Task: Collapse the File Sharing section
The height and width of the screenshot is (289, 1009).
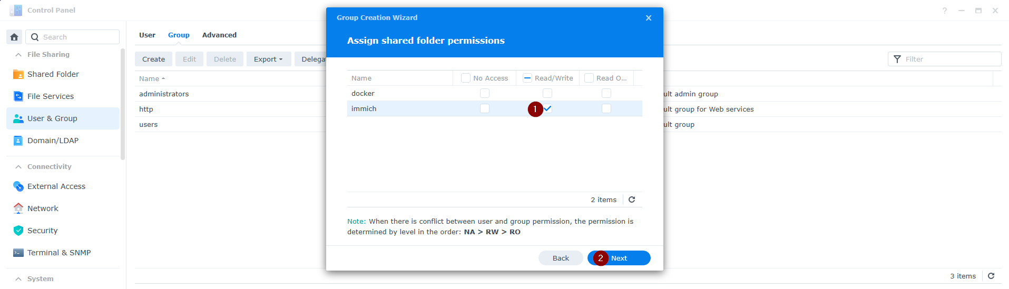Action: click(x=18, y=55)
